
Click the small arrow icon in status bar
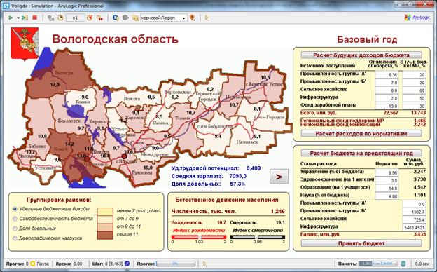[x=205, y=264]
